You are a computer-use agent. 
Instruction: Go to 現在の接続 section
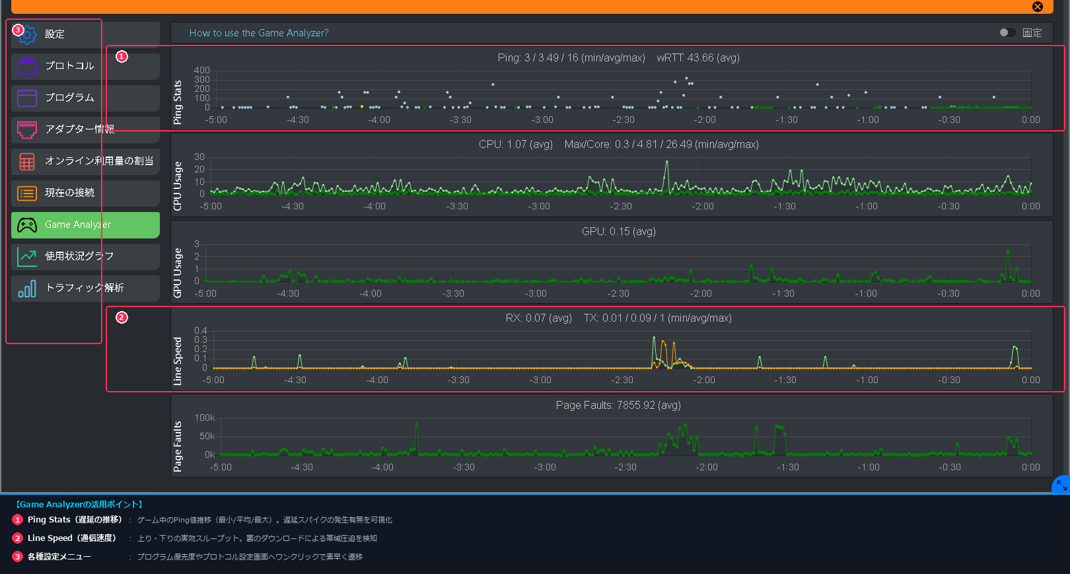(x=85, y=193)
